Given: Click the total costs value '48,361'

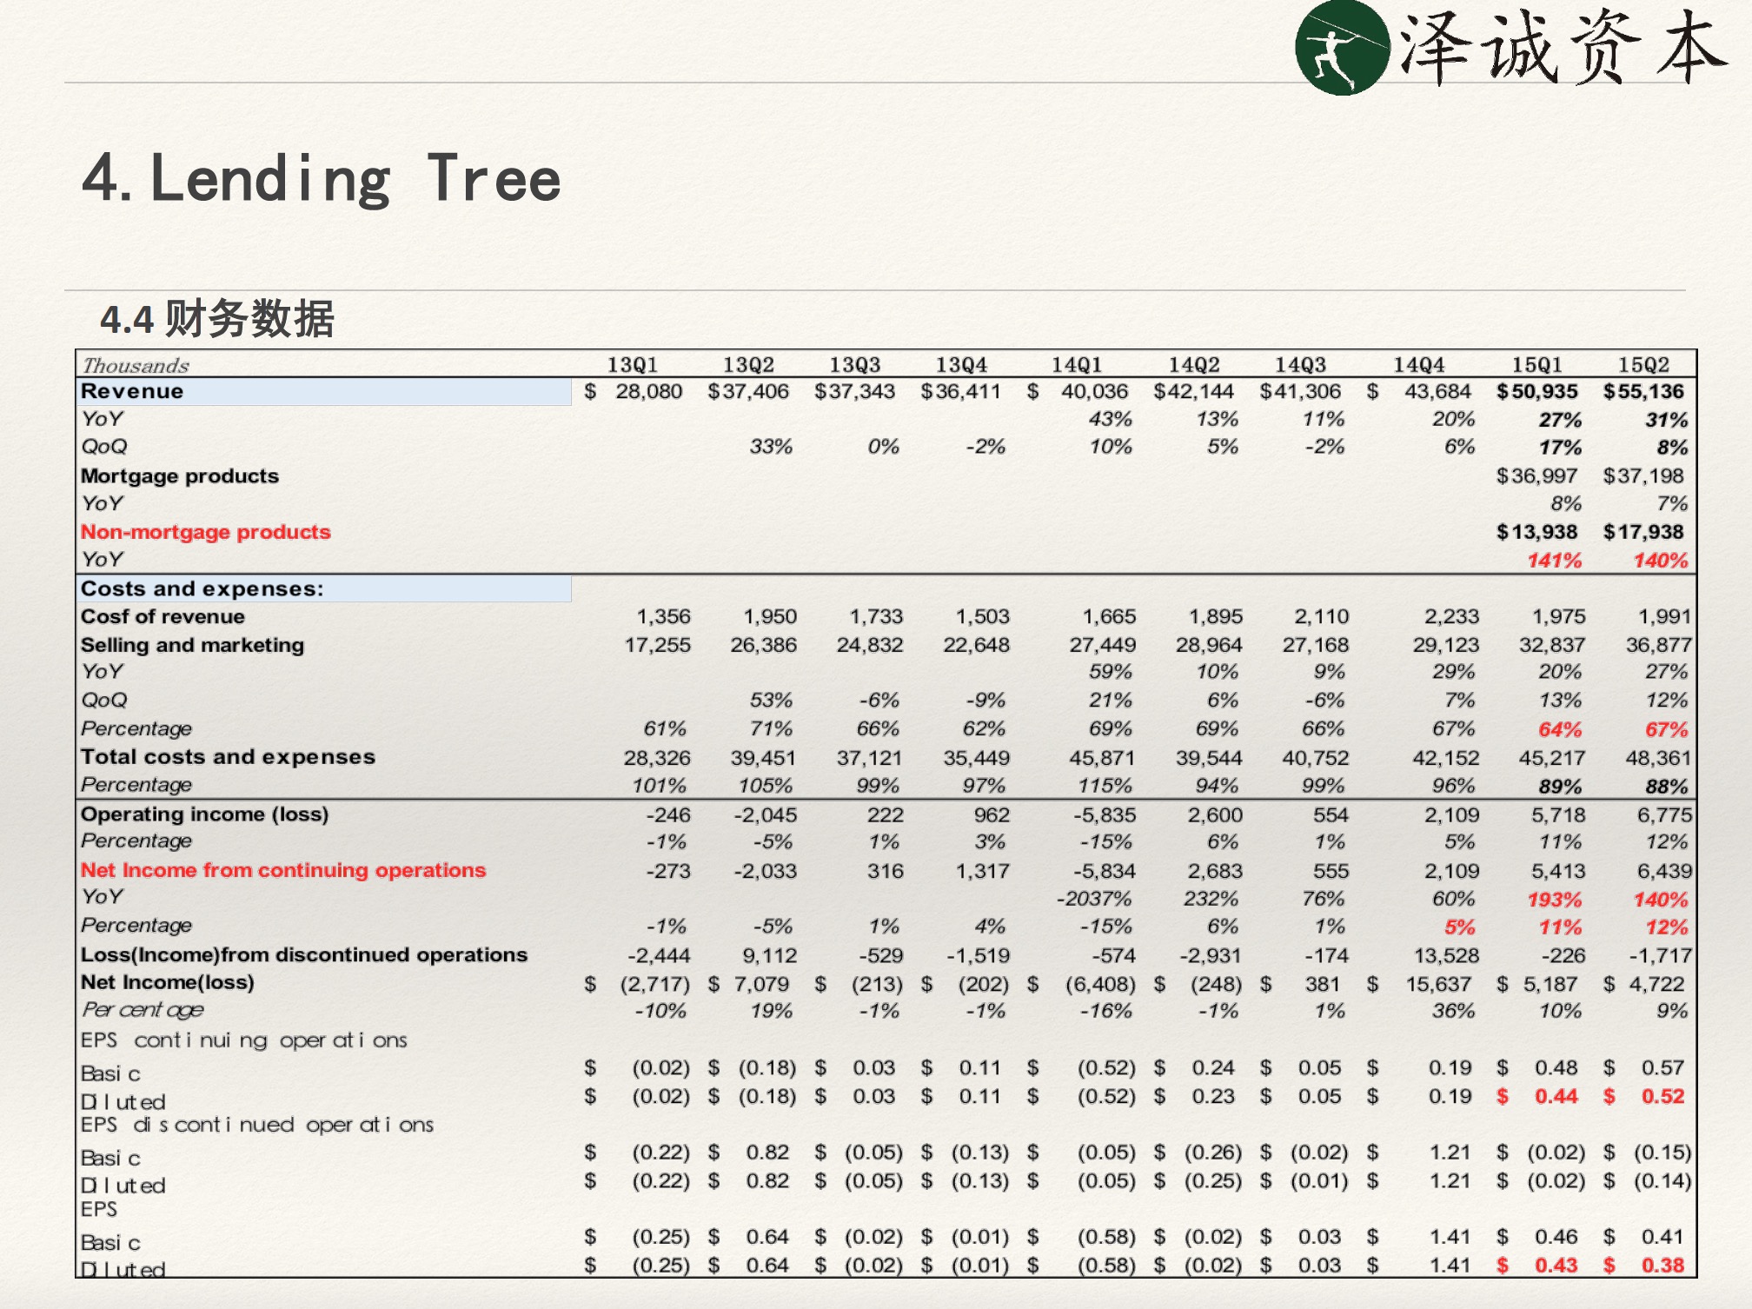Looking at the screenshot, I should (1658, 758).
